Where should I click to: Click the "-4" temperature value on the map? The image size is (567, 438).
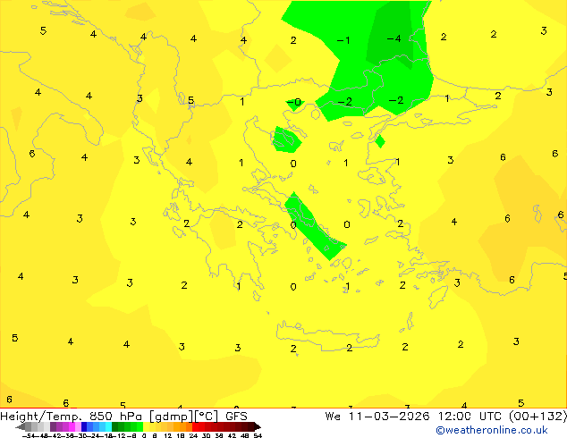394,38
